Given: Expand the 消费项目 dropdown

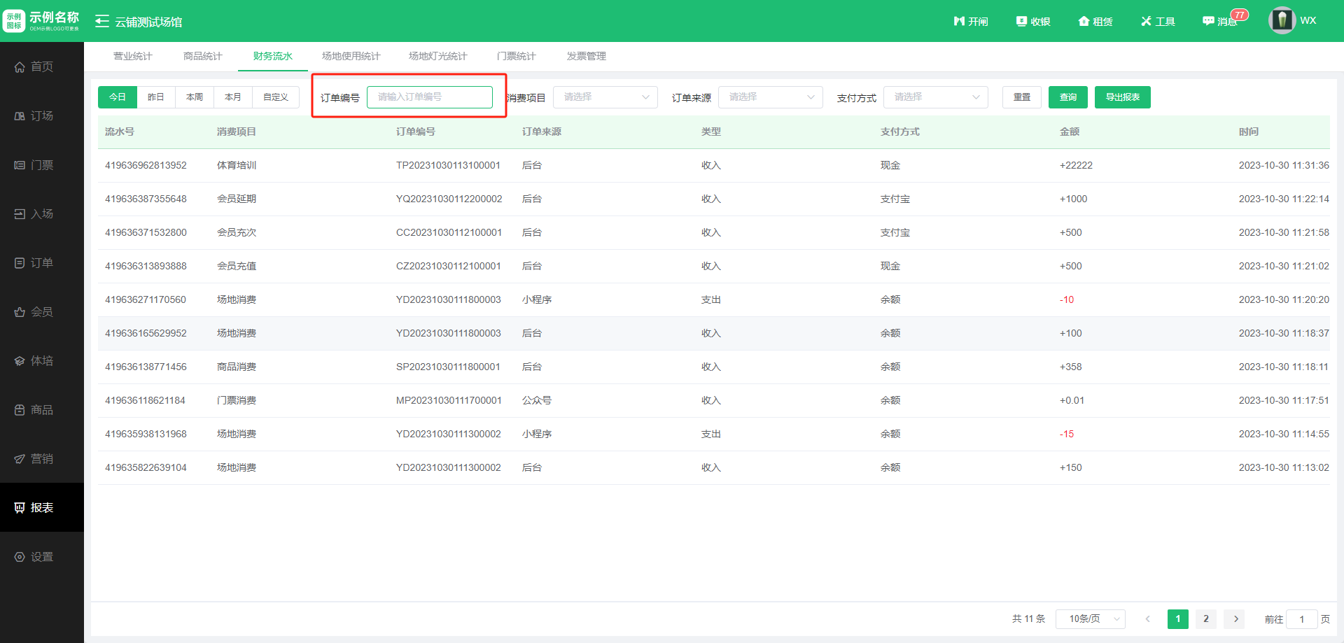Looking at the screenshot, I should (605, 97).
